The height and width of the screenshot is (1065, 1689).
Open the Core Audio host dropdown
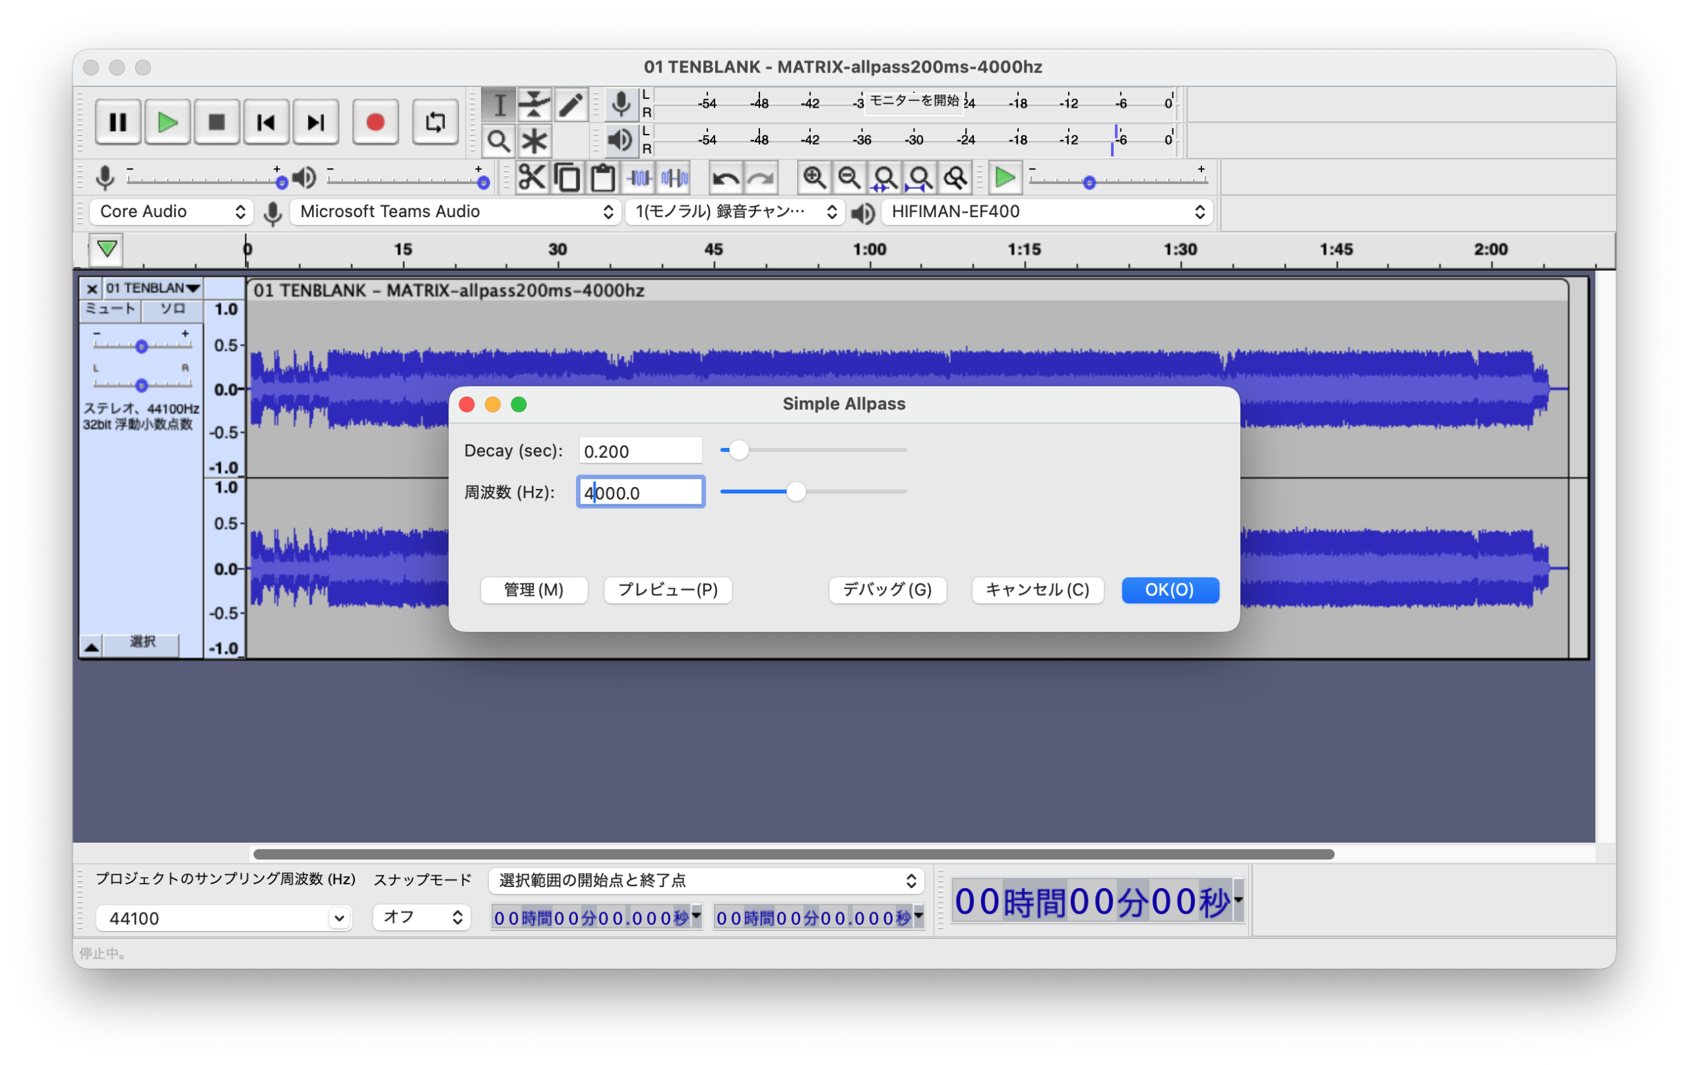(x=172, y=212)
